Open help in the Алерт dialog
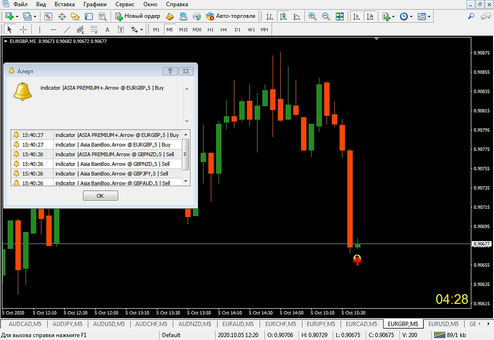494x340 pixels. tap(170, 71)
